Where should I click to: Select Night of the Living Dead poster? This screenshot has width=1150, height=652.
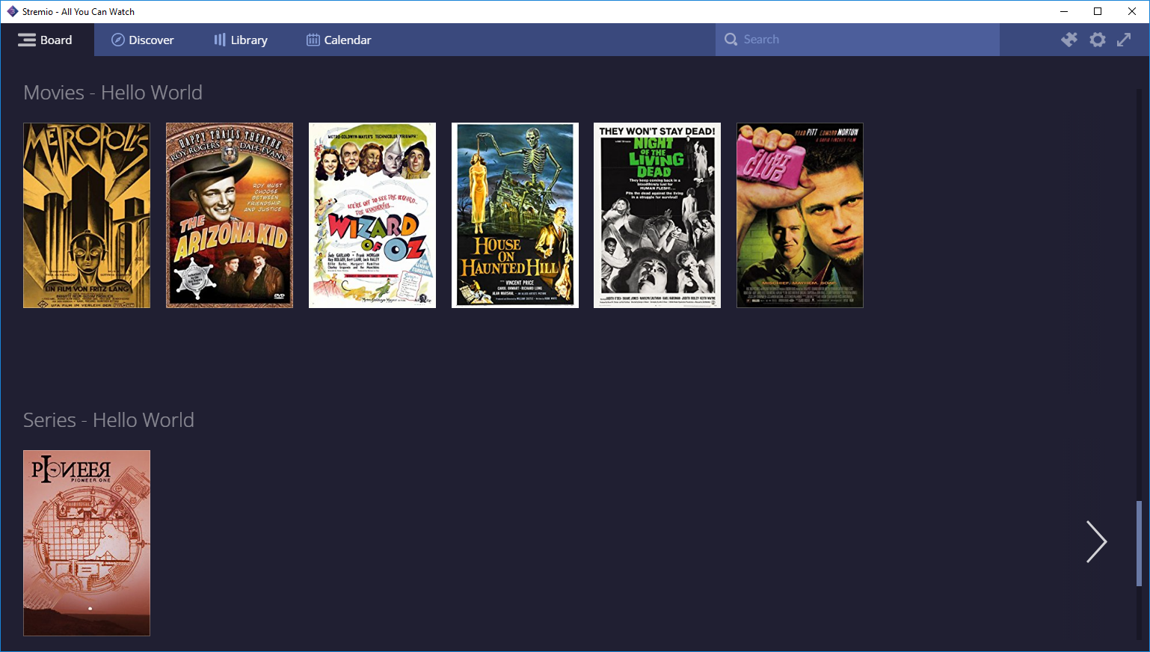tap(657, 215)
